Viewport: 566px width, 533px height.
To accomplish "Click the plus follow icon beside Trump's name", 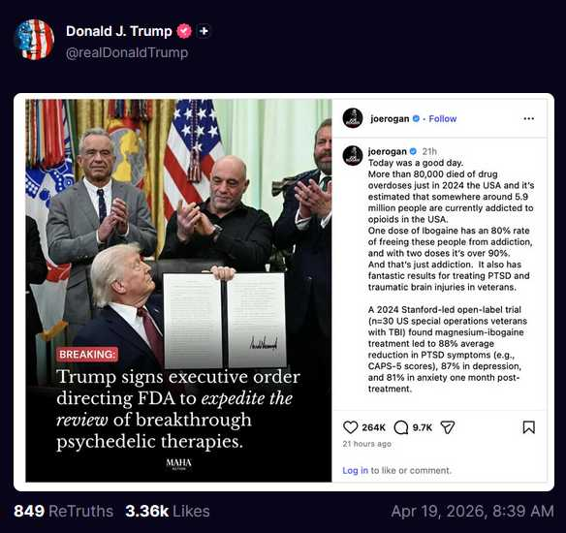I will tap(204, 31).
